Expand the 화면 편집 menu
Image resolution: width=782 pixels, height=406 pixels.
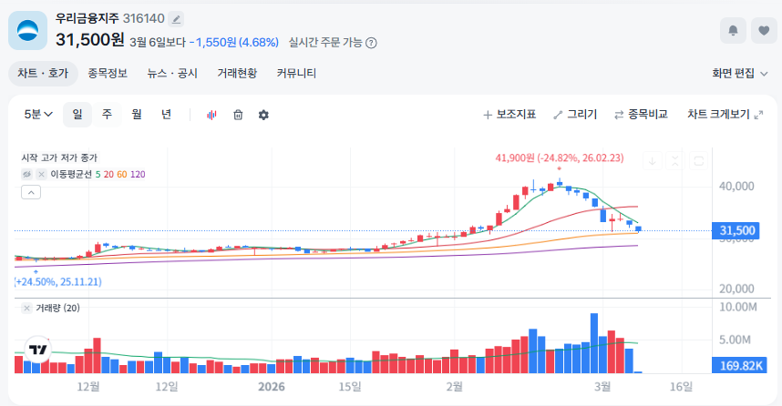740,74
